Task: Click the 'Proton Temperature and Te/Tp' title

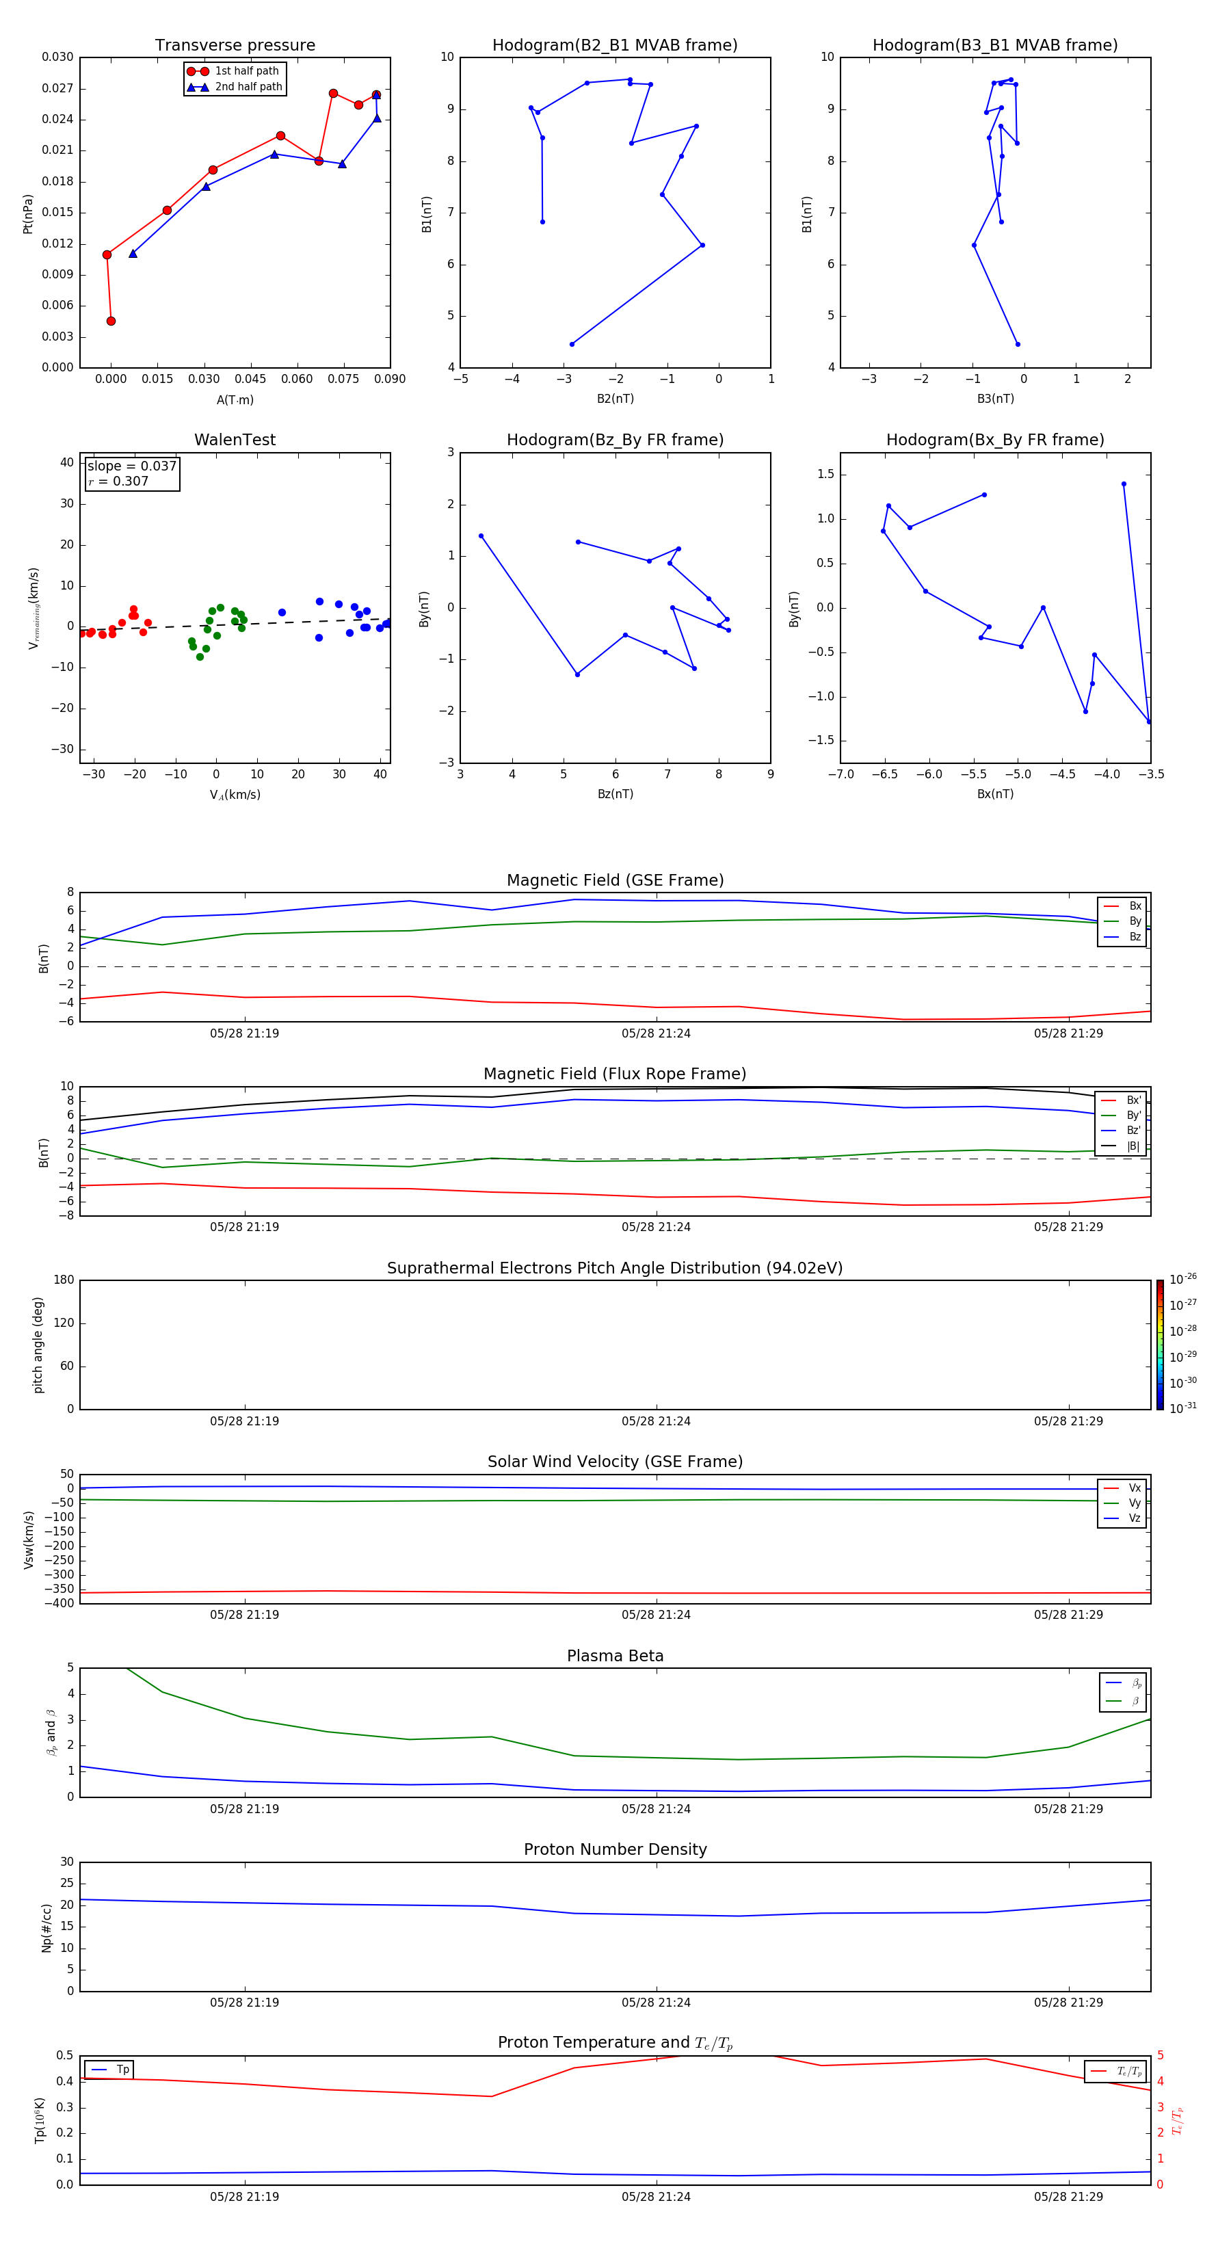Action: tap(615, 2043)
